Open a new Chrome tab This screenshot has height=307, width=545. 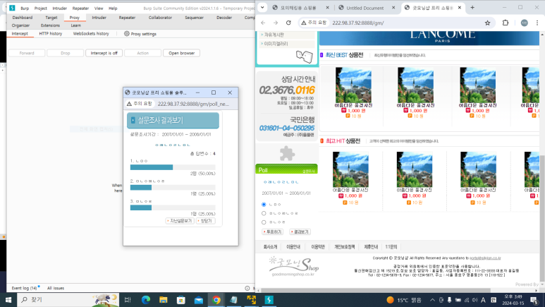coord(472,7)
